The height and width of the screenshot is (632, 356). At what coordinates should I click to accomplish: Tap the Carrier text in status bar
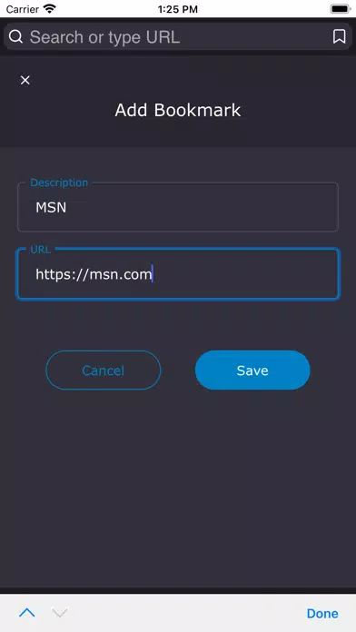coord(23,9)
